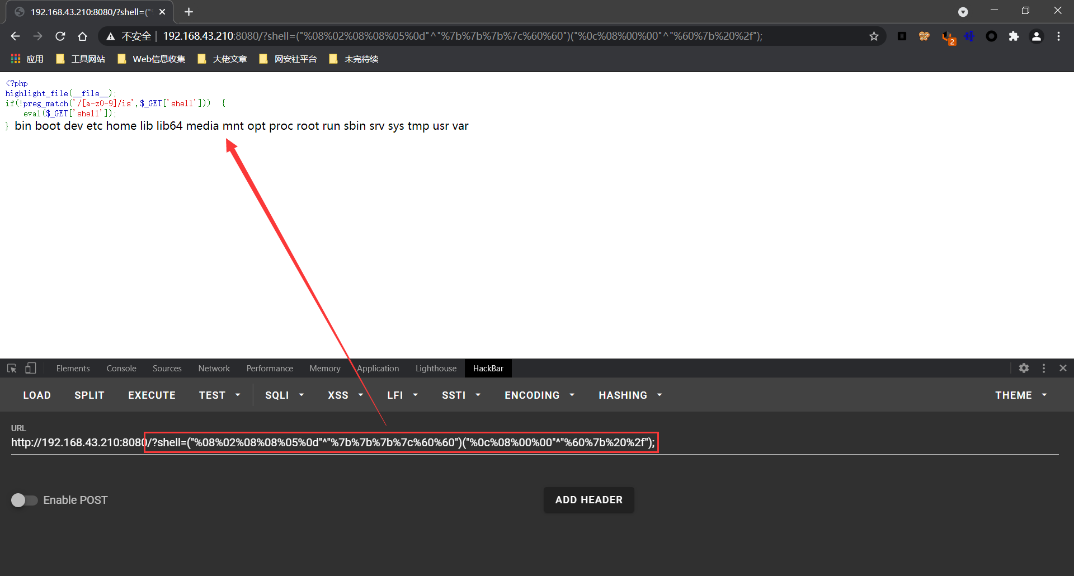
Task: Switch to the Lighthouse tab
Action: coord(436,368)
